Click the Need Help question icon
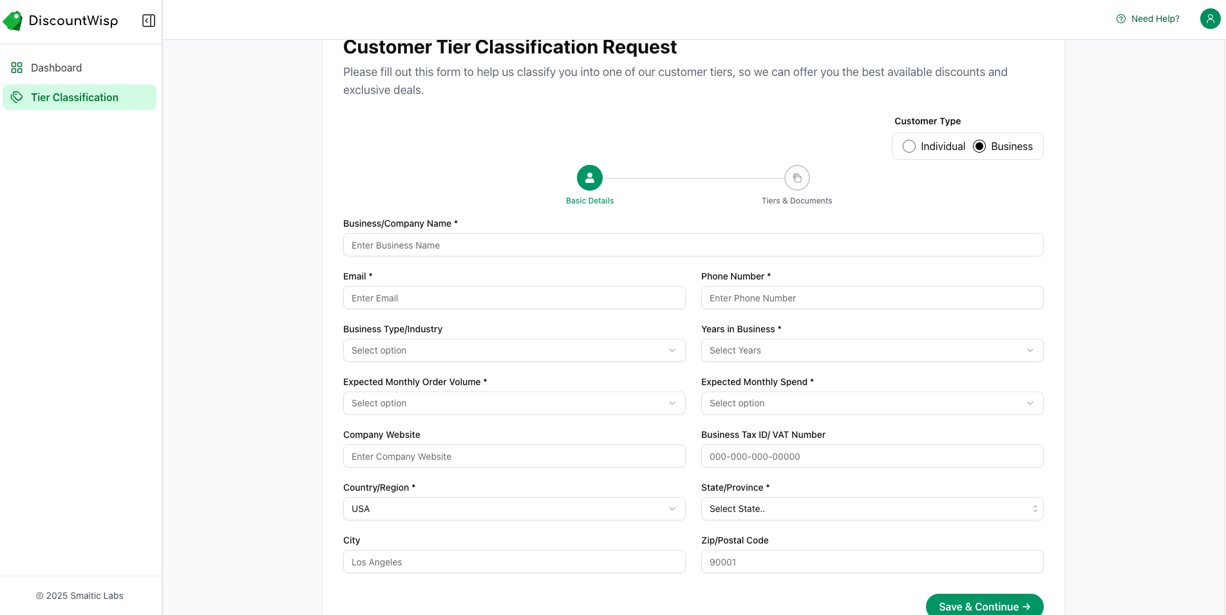The width and height of the screenshot is (1226, 615). point(1121,19)
